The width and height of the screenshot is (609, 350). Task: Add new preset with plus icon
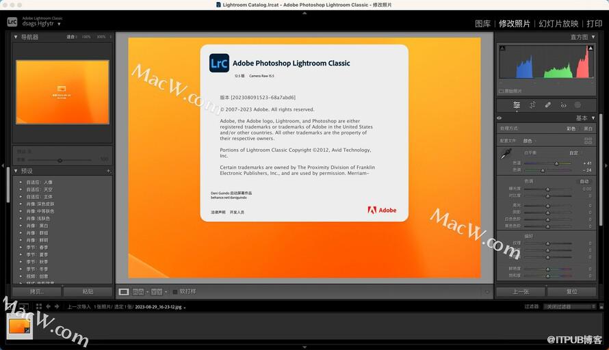(108, 171)
